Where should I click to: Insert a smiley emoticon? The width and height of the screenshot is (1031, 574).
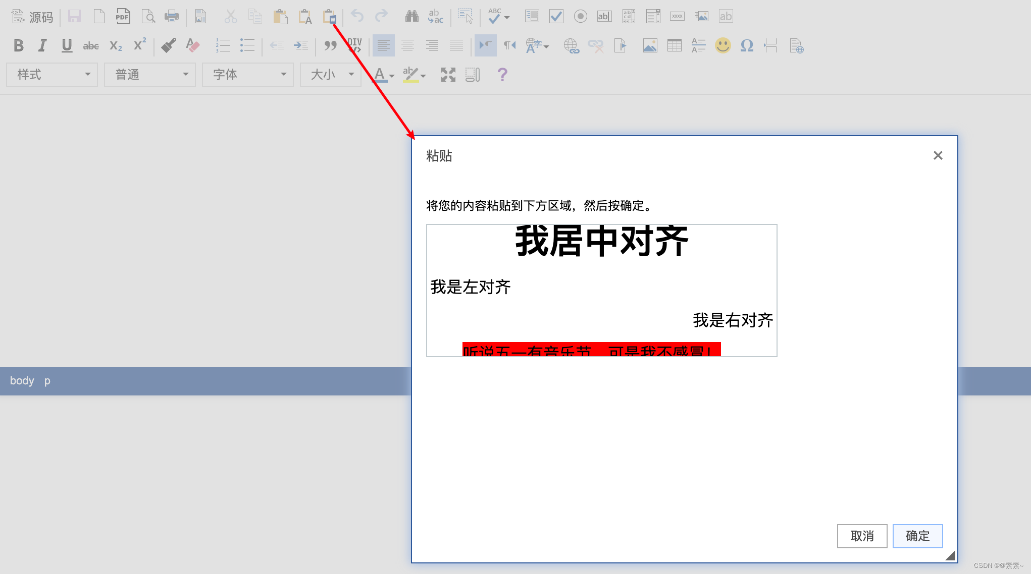[723, 46]
